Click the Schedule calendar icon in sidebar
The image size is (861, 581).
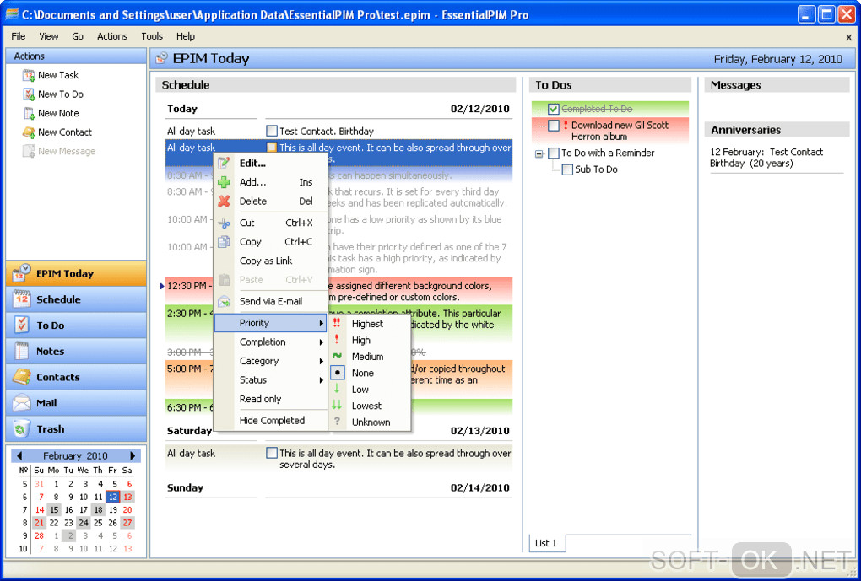(x=22, y=299)
